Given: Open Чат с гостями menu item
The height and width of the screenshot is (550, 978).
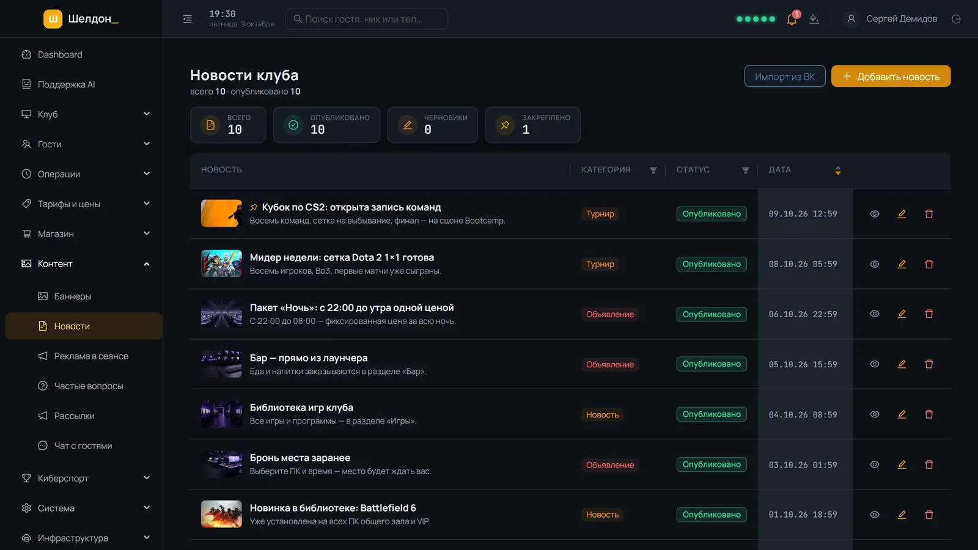Looking at the screenshot, I should point(84,446).
